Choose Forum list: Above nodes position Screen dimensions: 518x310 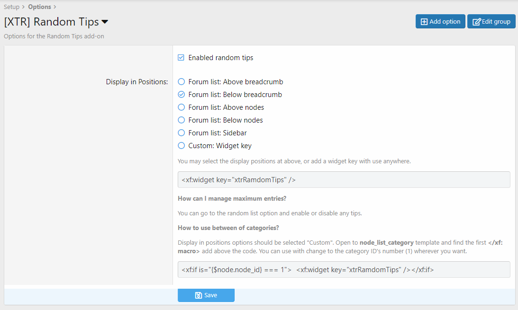pos(181,107)
